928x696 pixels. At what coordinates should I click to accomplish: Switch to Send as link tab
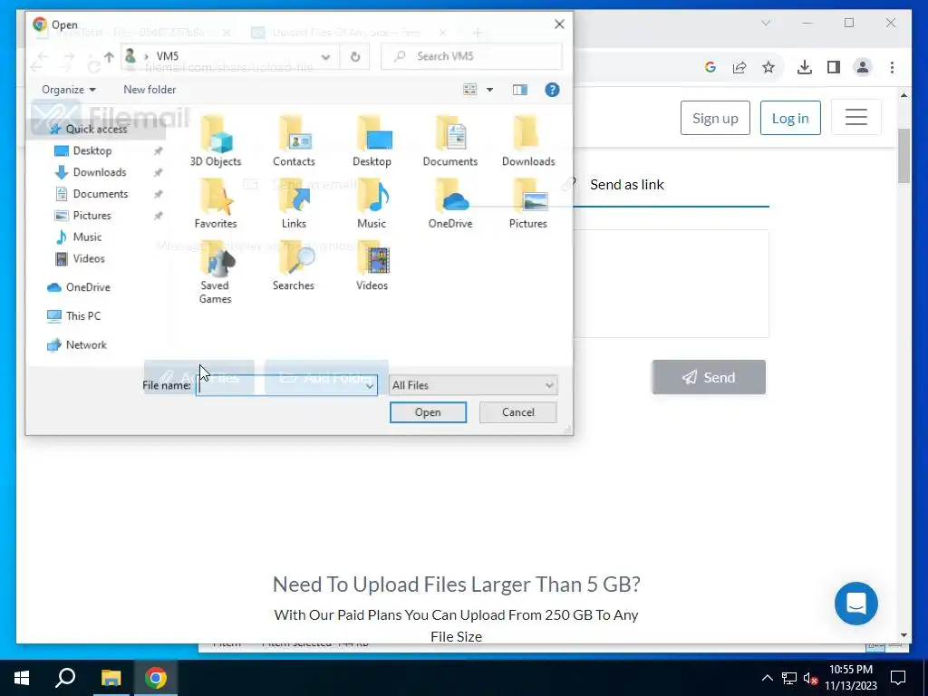pos(627,185)
